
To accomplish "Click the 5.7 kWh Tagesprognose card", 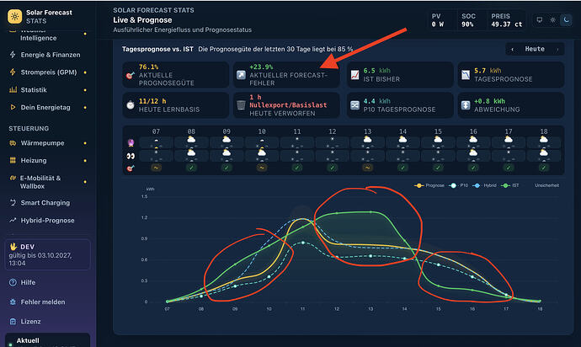I will coord(511,75).
